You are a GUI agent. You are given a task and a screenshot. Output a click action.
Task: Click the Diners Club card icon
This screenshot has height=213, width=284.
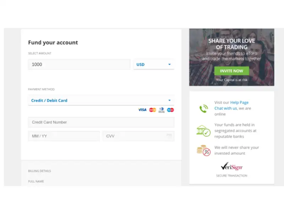coord(162,110)
